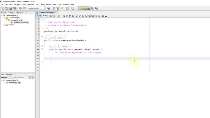Click Shift Line Left editor icon
210x118 pixels.
tap(90, 16)
